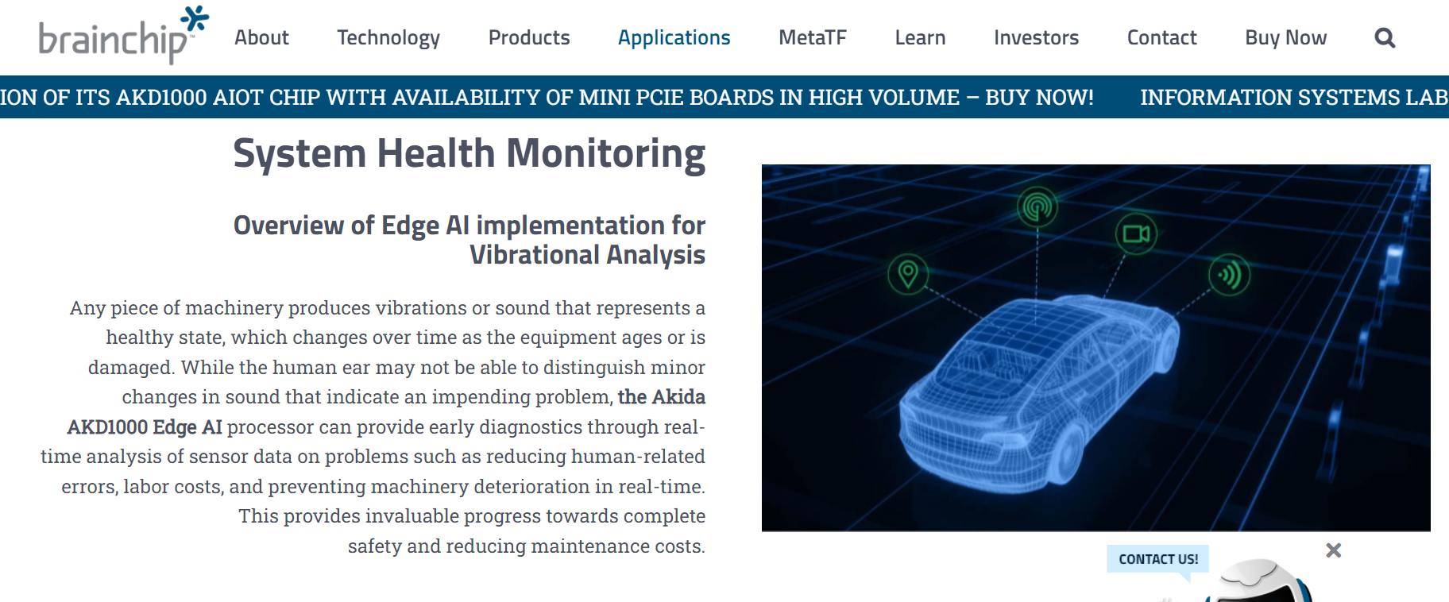The width and height of the screenshot is (1449, 602).
Task: Open the Learn menu
Action: pos(920,38)
